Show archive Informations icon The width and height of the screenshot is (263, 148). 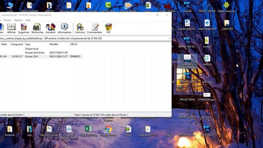coord(65,28)
